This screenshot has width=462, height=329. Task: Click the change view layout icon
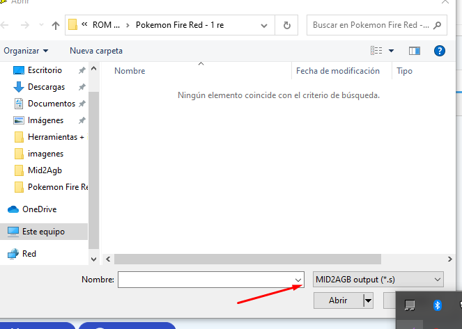click(x=376, y=51)
